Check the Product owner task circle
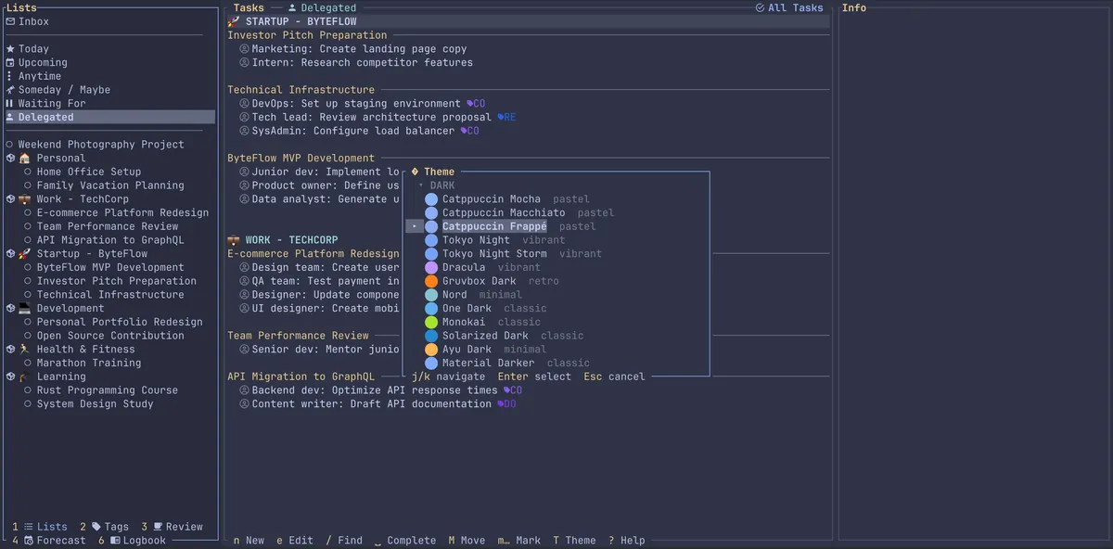 245,185
